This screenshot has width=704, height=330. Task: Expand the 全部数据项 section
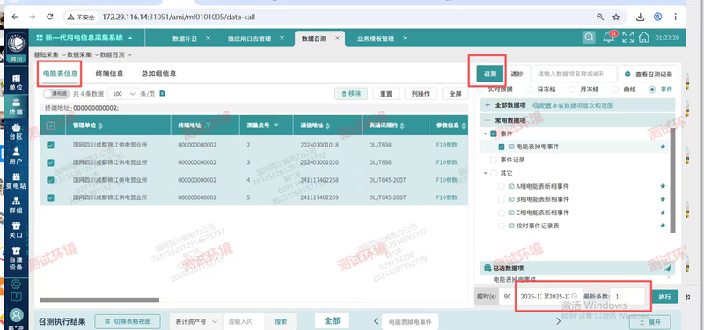point(488,105)
